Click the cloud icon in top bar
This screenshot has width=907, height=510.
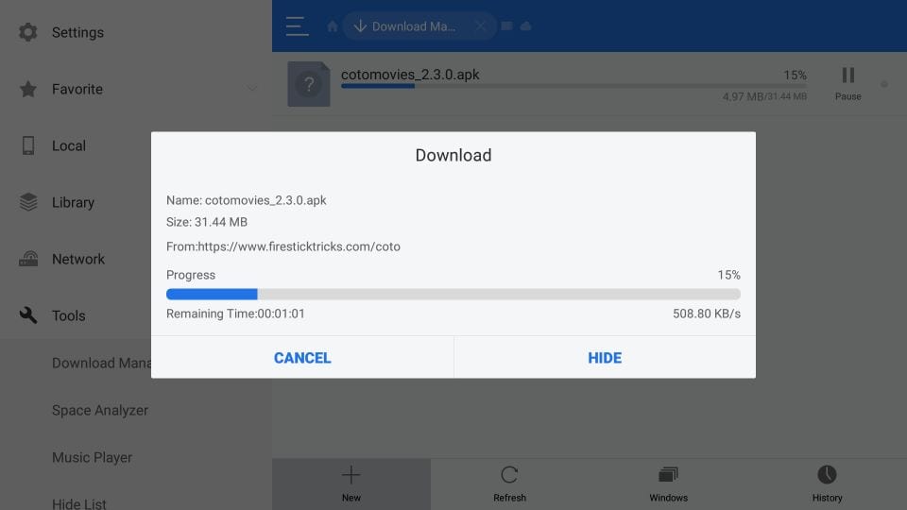[526, 26]
